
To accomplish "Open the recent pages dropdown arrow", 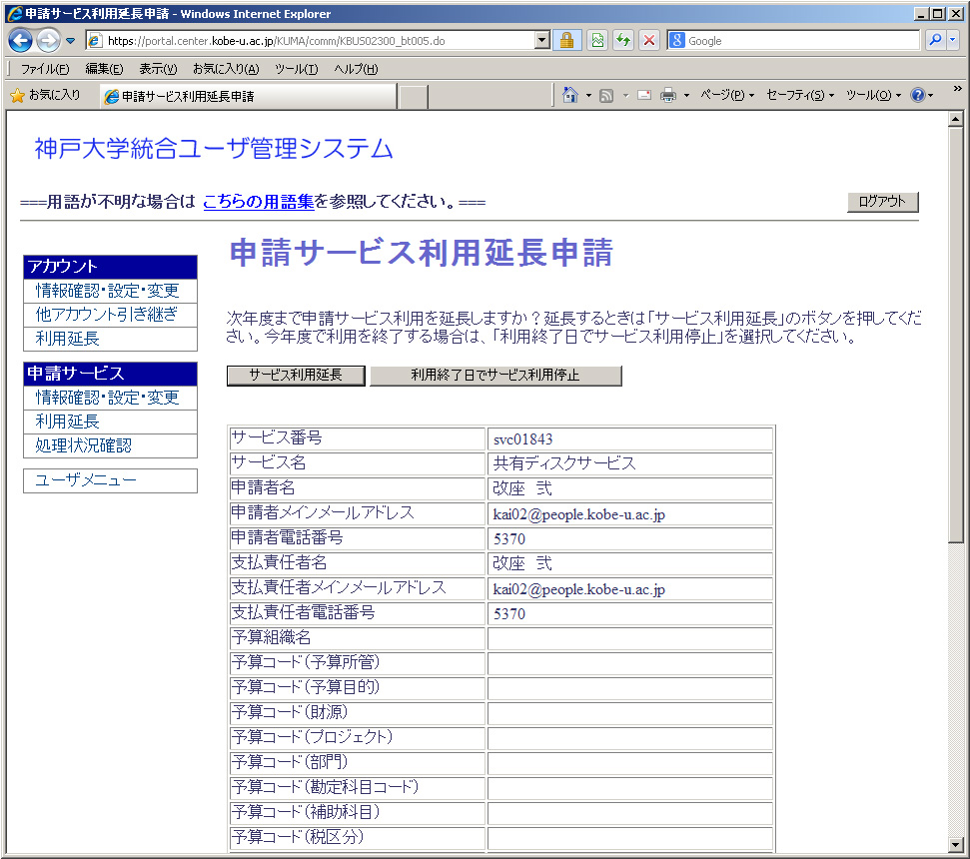I will coord(71,41).
